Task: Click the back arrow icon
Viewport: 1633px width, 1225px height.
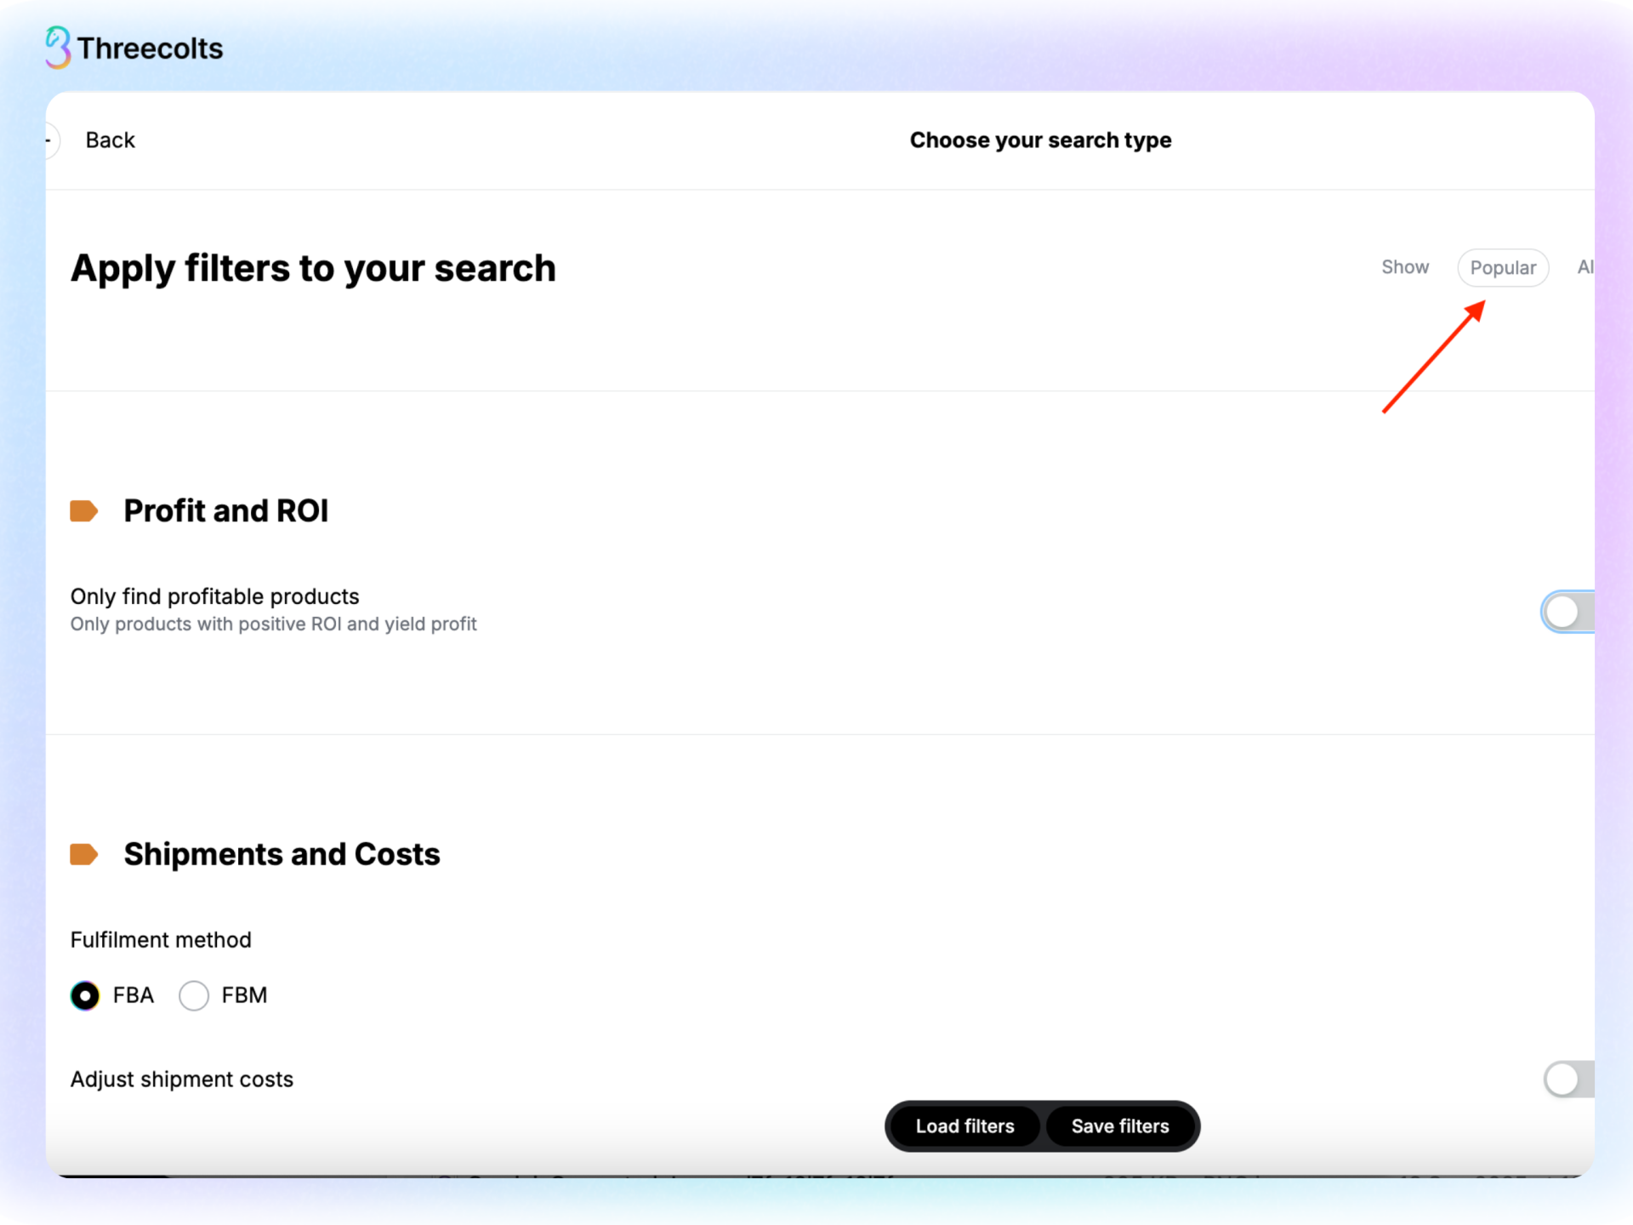Action: [x=51, y=140]
